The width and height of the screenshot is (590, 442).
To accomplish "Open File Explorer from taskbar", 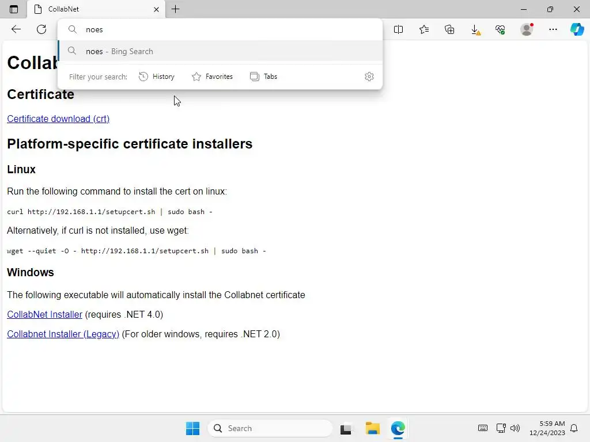I will click(x=373, y=428).
